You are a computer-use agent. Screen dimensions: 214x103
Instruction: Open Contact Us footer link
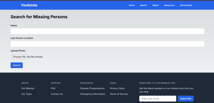(x=57, y=94)
